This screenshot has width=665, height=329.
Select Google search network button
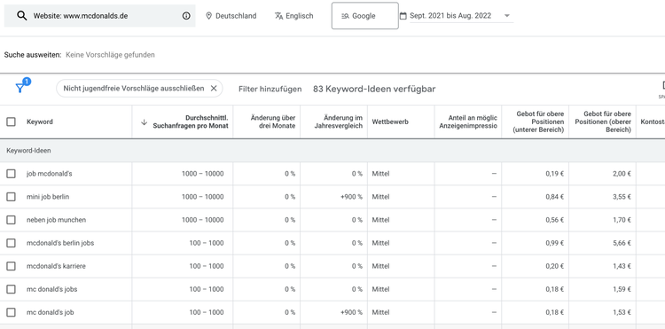[x=364, y=16]
